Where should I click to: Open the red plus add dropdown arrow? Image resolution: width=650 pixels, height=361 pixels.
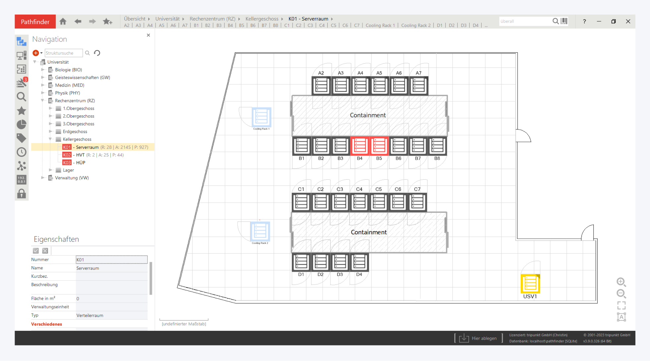click(x=41, y=53)
